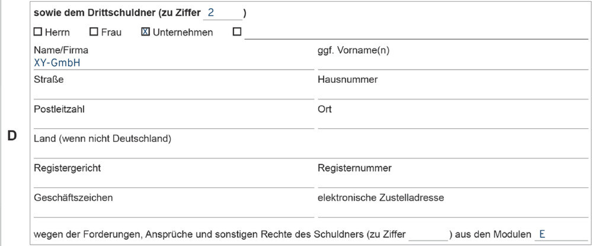Focus the Geschäftszeichen field

173,211
